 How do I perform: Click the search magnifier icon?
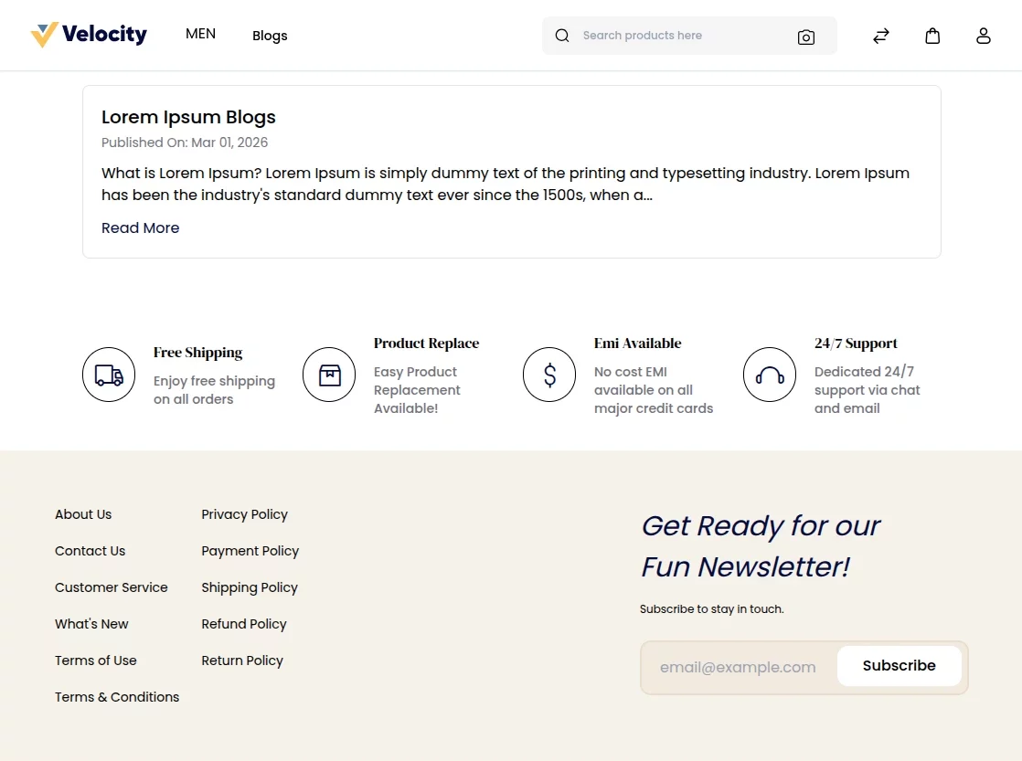561,36
